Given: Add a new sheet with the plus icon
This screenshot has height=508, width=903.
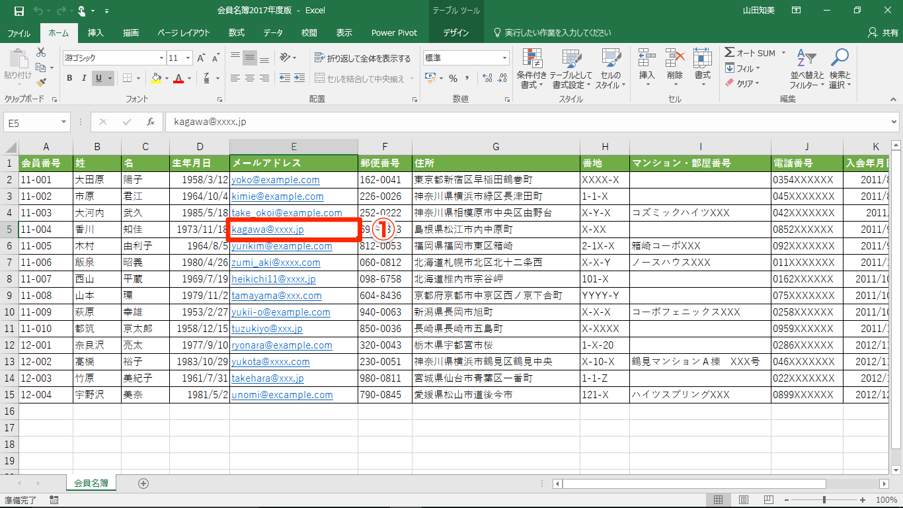Looking at the screenshot, I should (143, 484).
